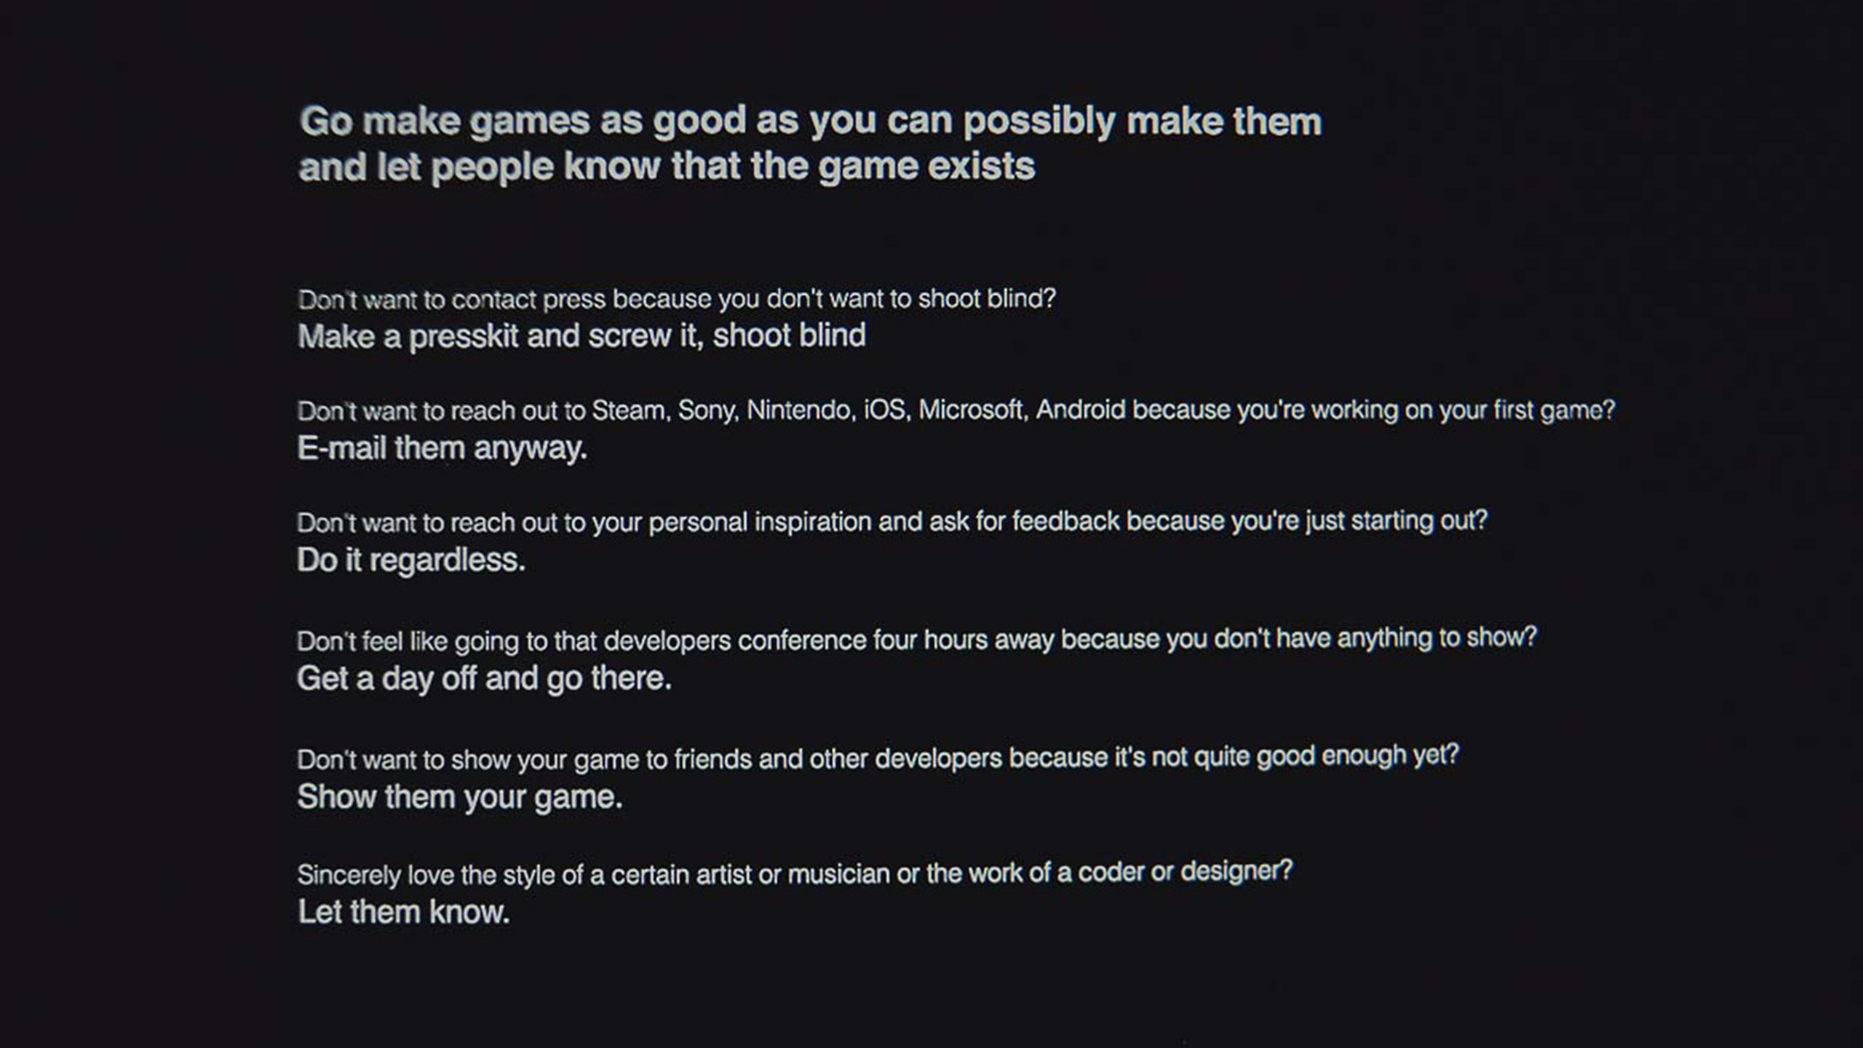Click the heading line 'and let people know'

point(667,167)
